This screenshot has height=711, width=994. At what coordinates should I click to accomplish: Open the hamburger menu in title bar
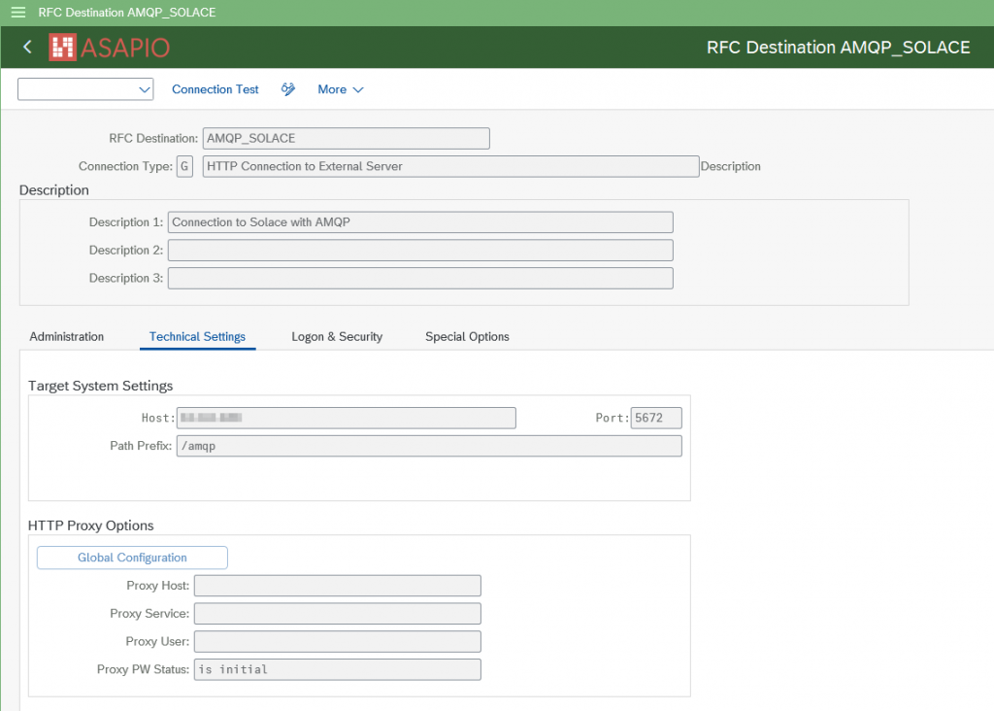[x=17, y=13]
